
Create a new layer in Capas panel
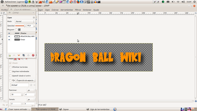coord(10,55)
